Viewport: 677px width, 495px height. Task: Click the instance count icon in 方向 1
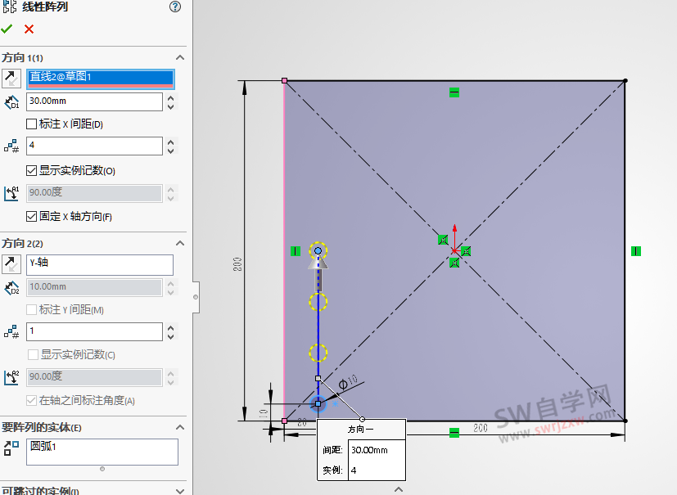coord(11,146)
